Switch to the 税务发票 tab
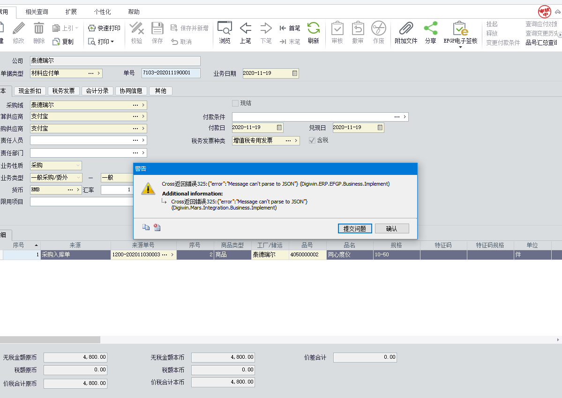562x398 pixels. tap(63, 91)
